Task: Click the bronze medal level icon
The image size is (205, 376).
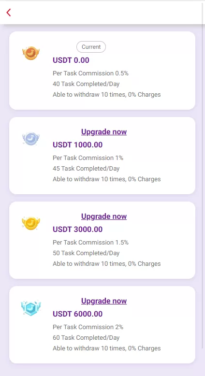Action: [31, 53]
